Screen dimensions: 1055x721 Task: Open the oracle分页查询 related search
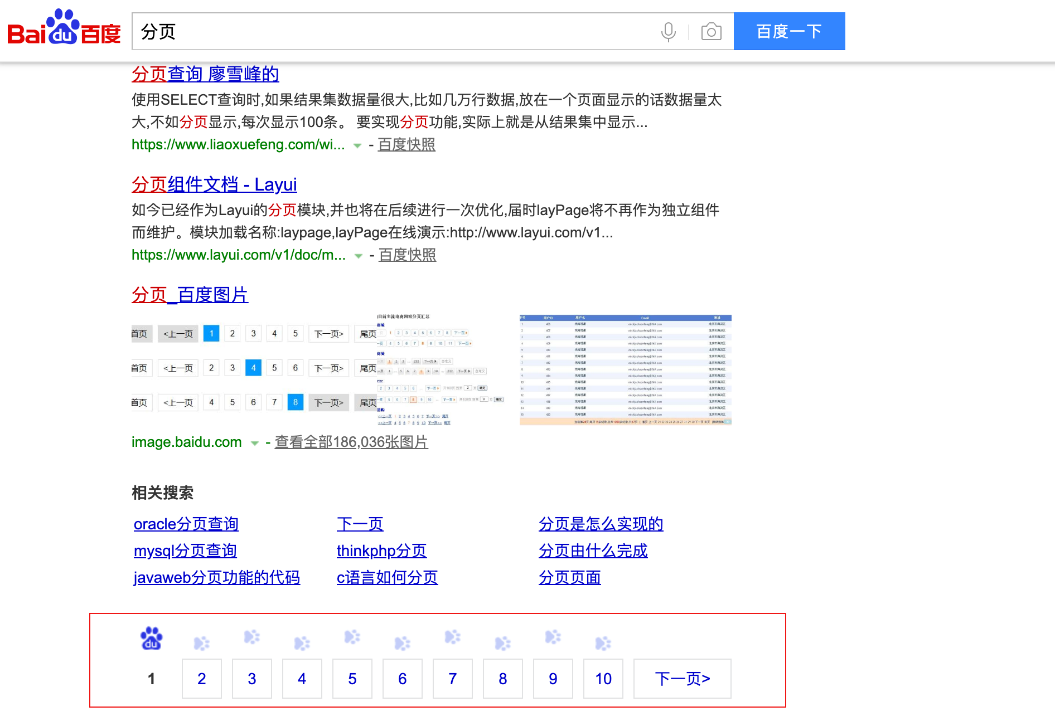tap(186, 524)
